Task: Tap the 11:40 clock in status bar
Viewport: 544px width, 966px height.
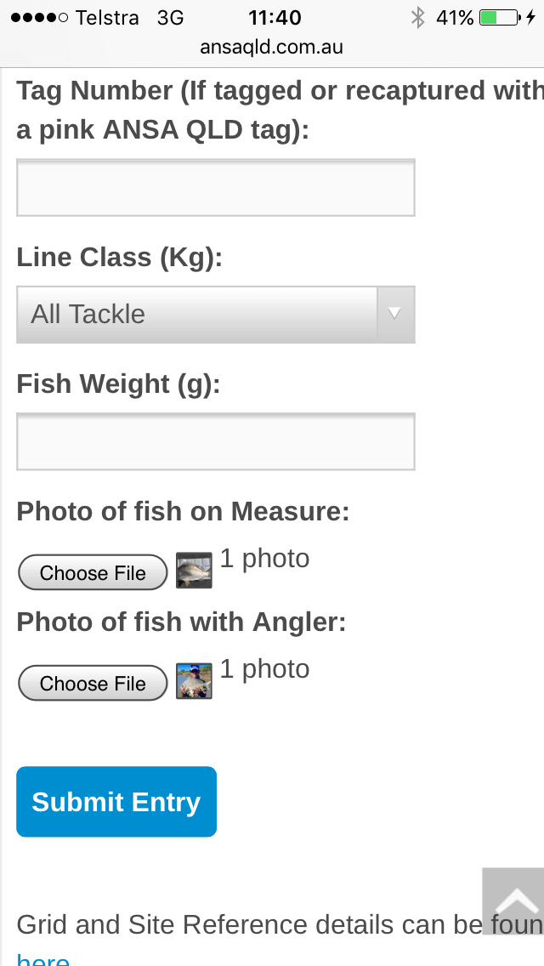Action: click(x=275, y=17)
